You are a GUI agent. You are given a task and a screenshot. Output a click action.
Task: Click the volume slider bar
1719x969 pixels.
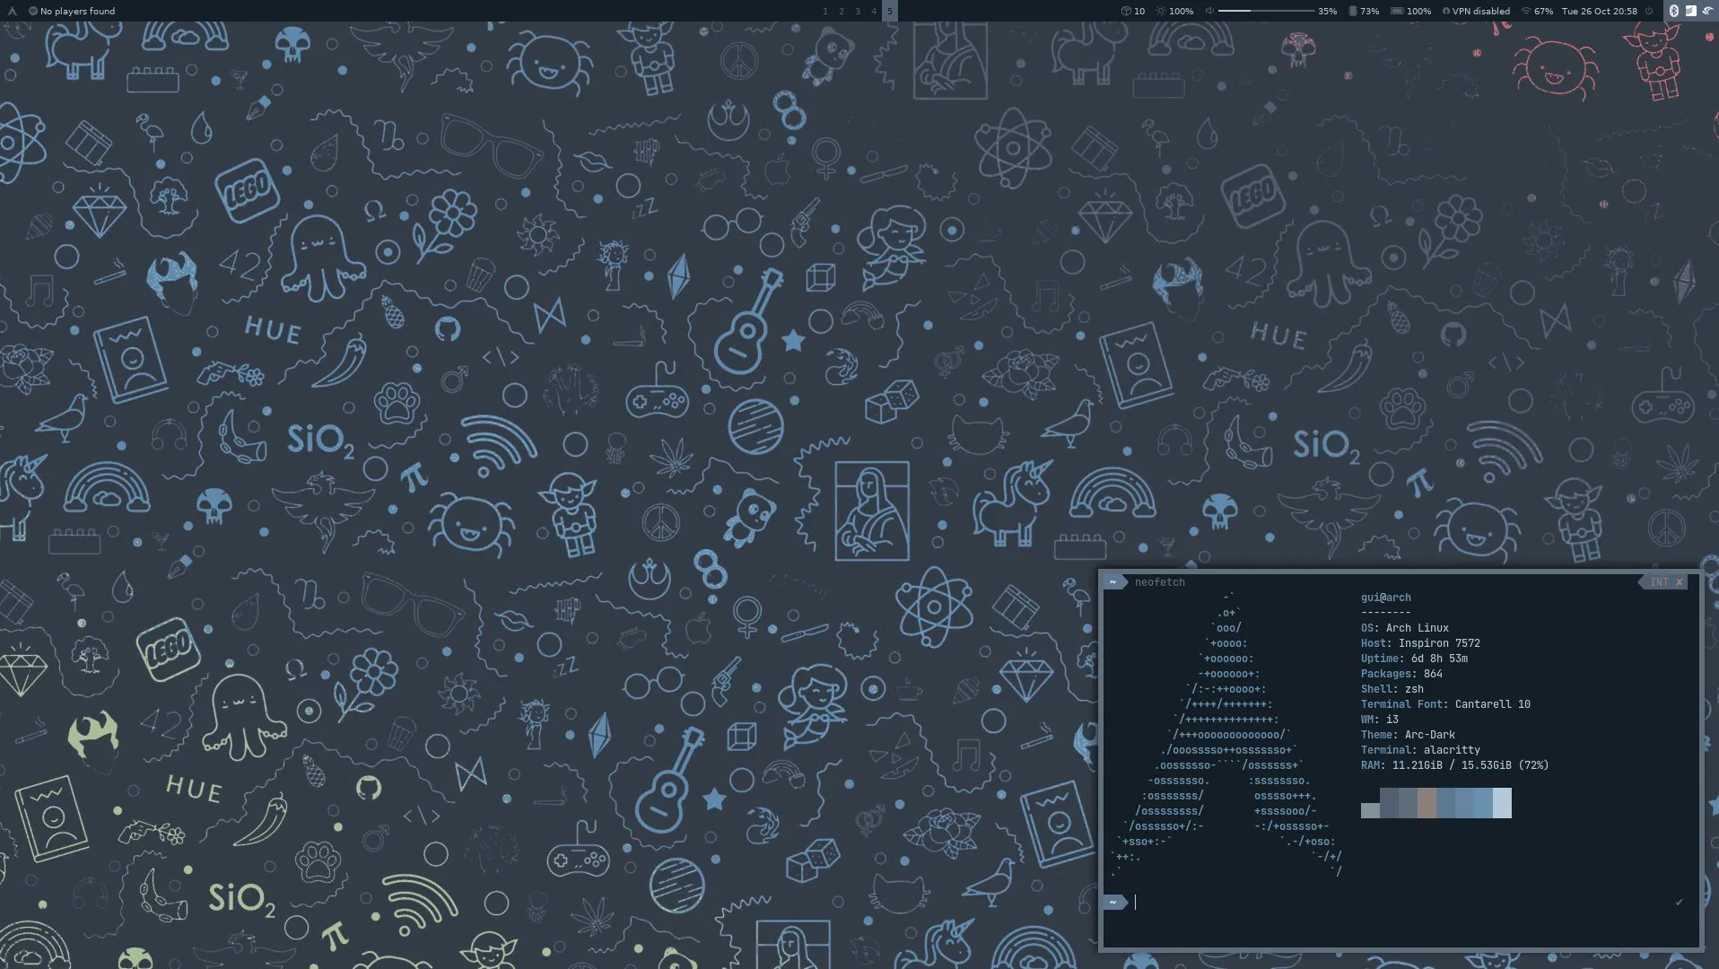point(1265,11)
